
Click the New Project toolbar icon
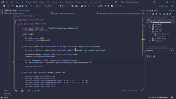(x=12, y=6)
